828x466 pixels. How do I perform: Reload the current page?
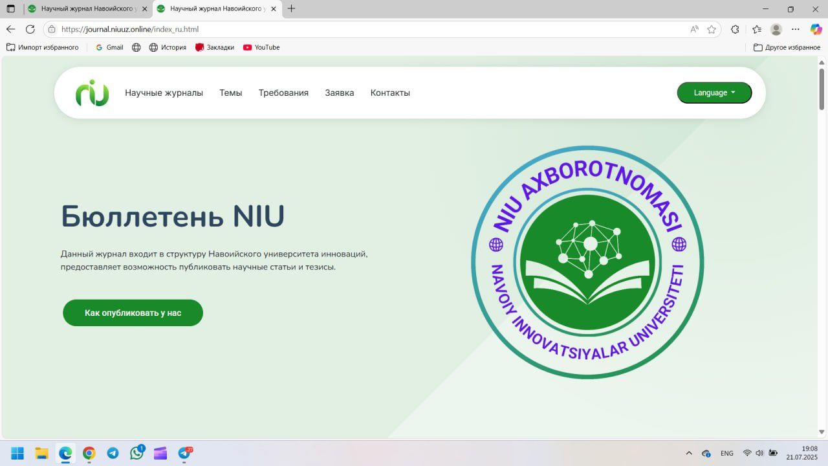coord(30,29)
